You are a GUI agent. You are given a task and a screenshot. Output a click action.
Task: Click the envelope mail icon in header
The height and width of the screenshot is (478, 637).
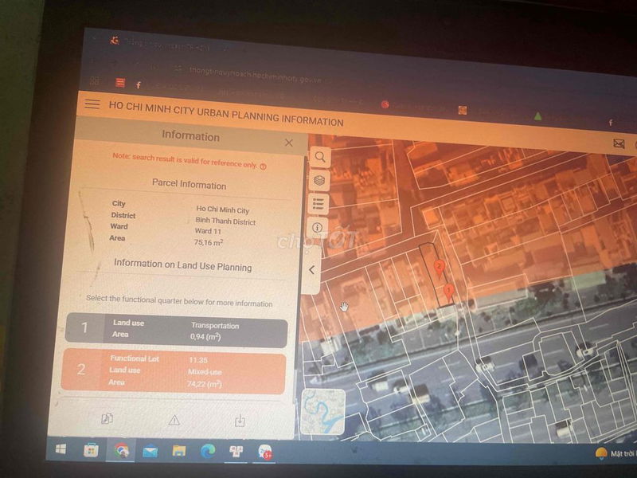click(x=619, y=144)
